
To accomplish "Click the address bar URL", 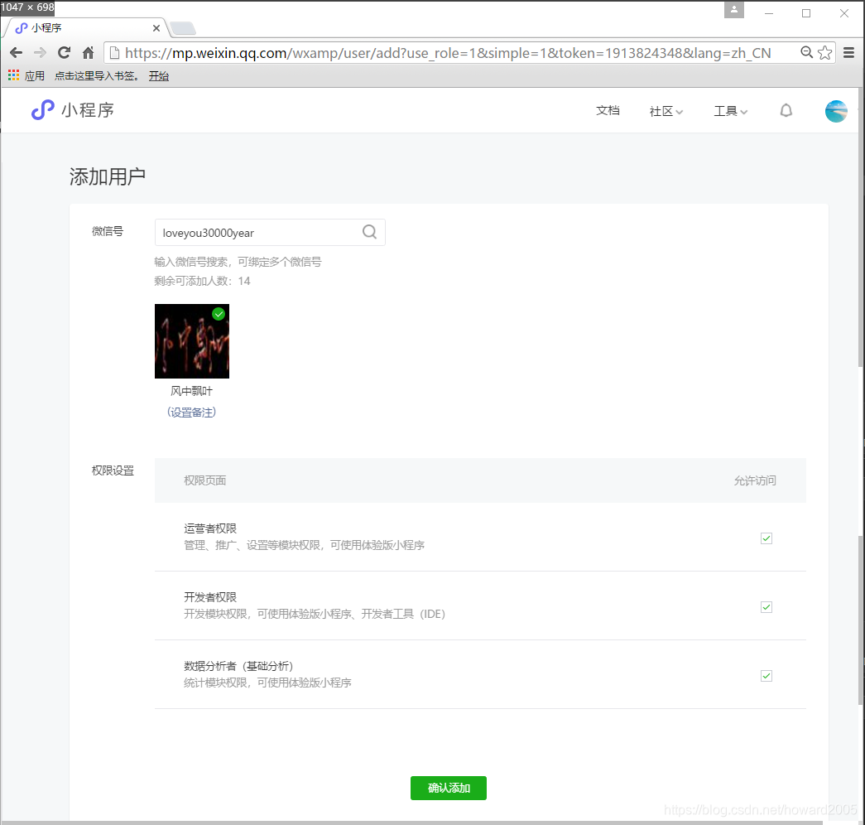I will click(x=447, y=53).
